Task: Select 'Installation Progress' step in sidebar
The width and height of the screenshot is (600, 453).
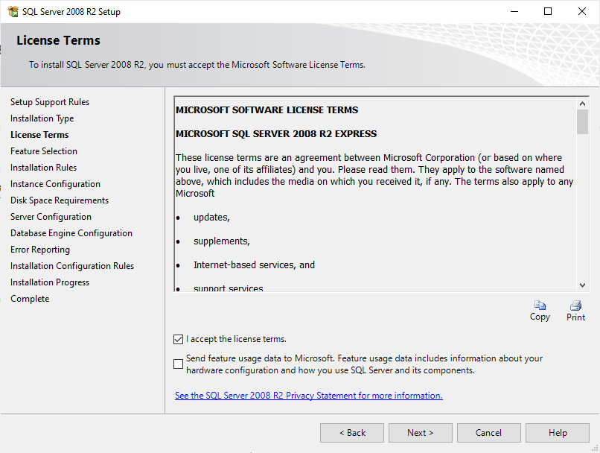Action: (x=50, y=282)
